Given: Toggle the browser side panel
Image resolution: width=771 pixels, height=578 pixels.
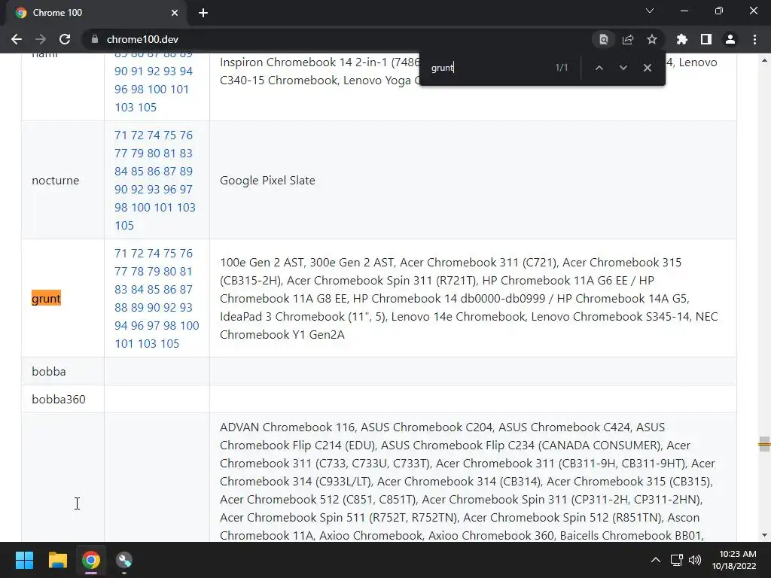Looking at the screenshot, I should [705, 39].
